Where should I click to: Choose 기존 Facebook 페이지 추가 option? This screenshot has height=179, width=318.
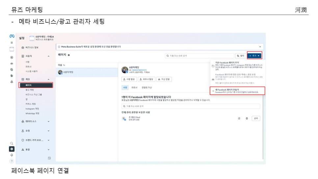click(237, 66)
